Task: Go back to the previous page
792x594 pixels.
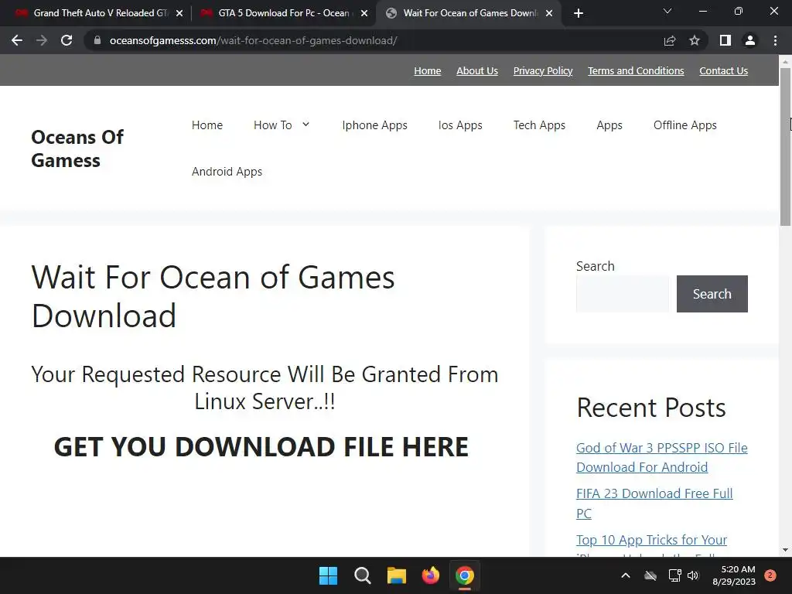Action: click(x=17, y=40)
